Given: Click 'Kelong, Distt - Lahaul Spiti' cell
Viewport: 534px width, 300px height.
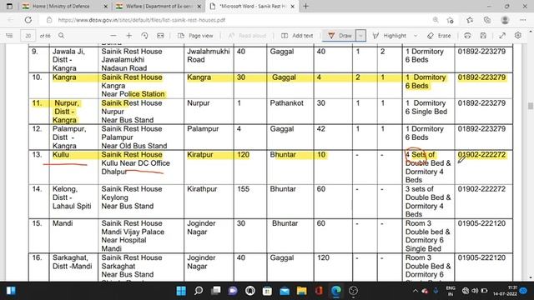Looking at the screenshot, I should pyautogui.click(x=72, y=197).
